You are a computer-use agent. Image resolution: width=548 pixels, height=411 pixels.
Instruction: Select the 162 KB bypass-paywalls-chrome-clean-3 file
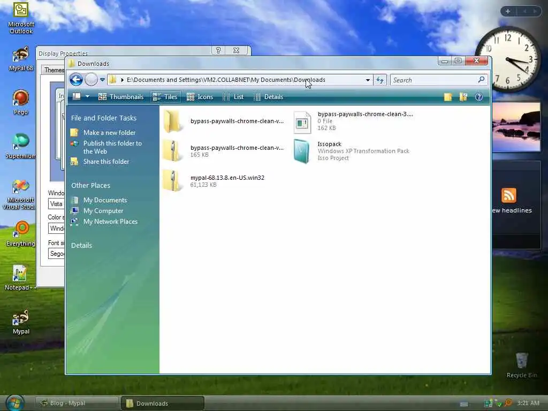(353, 121)
